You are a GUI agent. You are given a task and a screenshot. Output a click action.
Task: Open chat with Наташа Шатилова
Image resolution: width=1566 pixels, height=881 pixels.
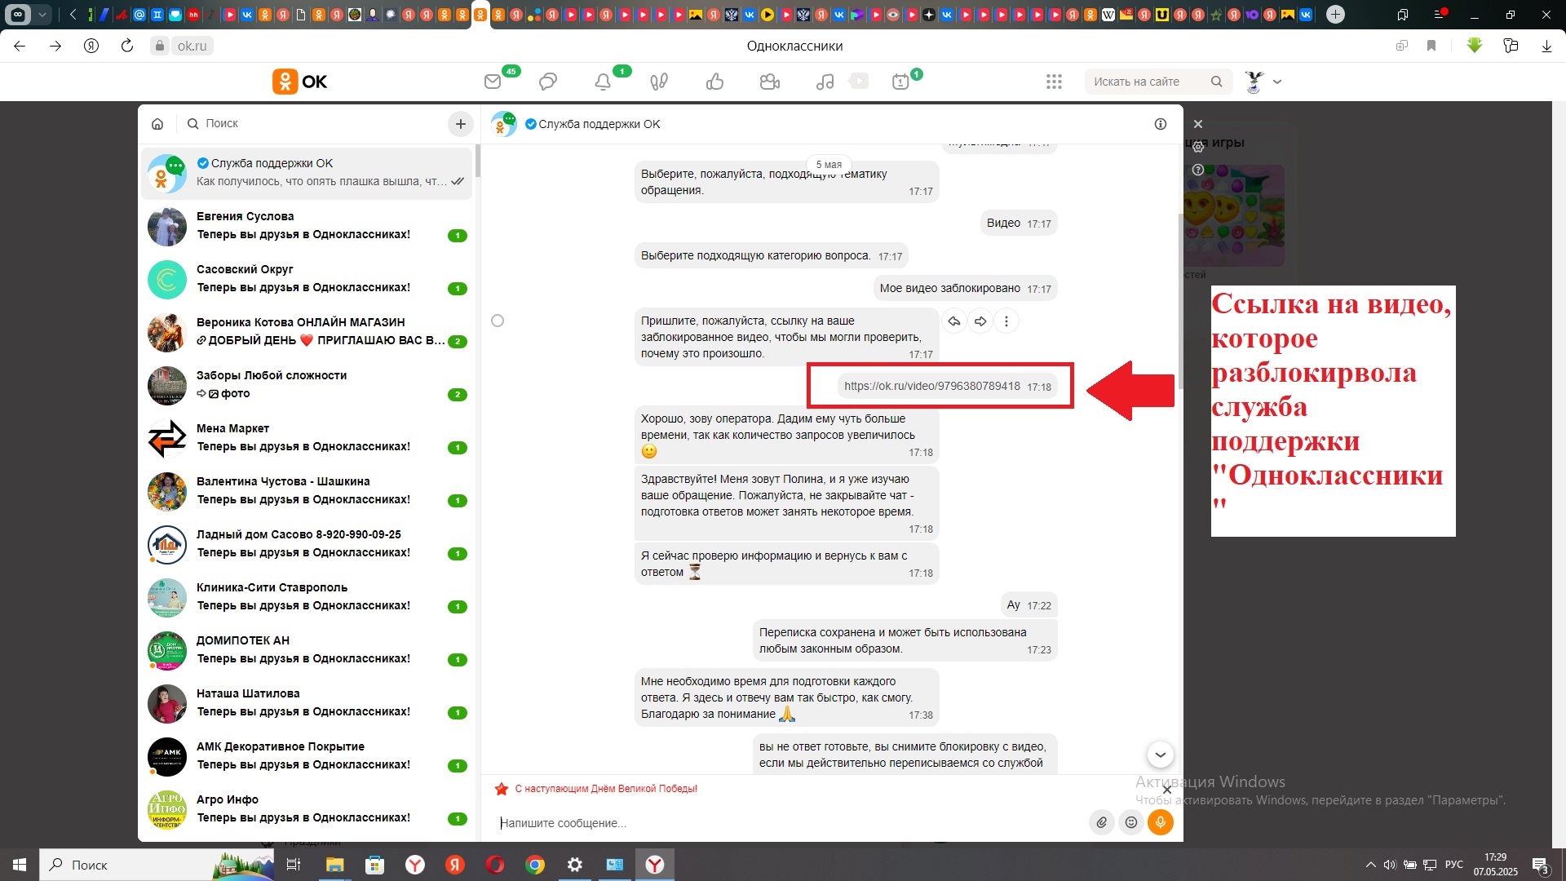pyautogui.click(x=307, y=703)
